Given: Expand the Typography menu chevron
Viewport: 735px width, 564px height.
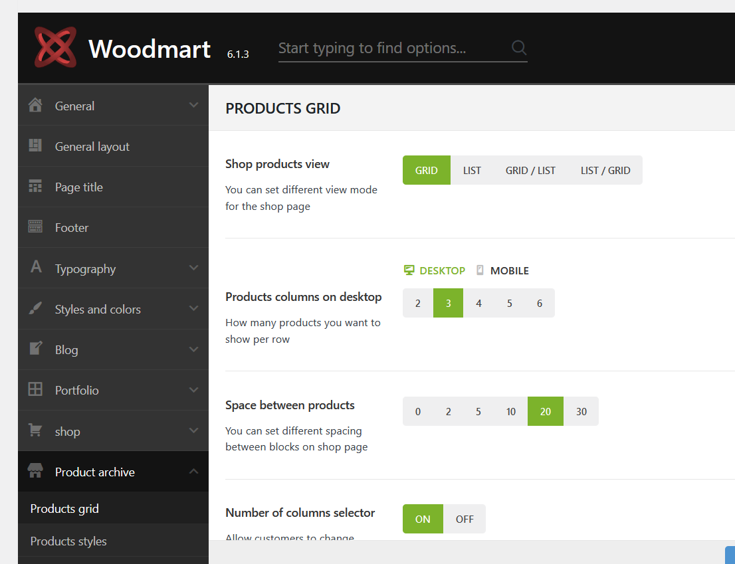Looking at the screenshot, I should (193, 268).
